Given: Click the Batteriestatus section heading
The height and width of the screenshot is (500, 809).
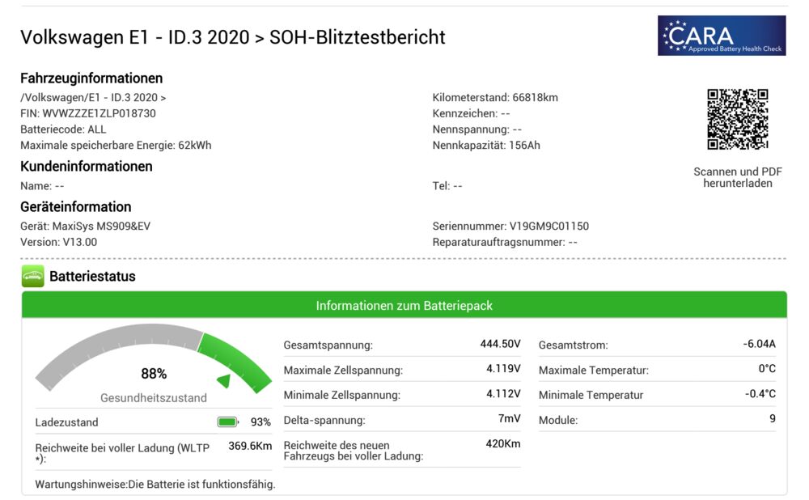Looking at the screenshot, I should [92, 277].
